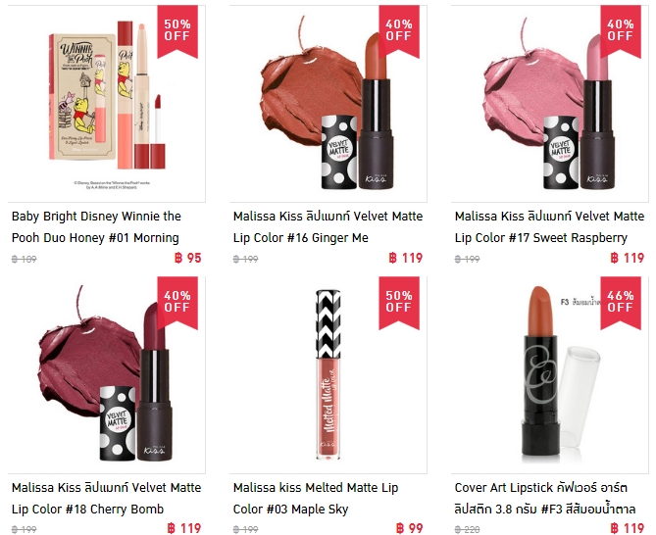This screenshot has width=656, height=535.
Task: Open the Sweet Raspberry lipstick product image
Action: tap(550, 104)
